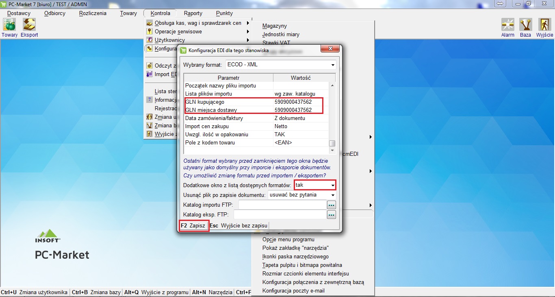Screen dimensions: 555x297
Task: Click icon beside Odczyt menu entry
Action: tap(149, 66)
